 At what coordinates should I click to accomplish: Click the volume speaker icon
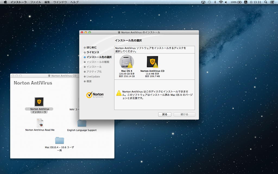pyautogui.click(x=226, y=2)
